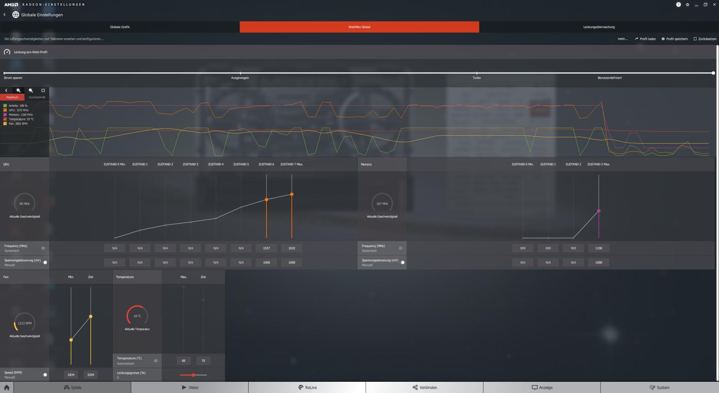Go back using the header arrow
This screenshot has height=393, width=719.
(x=5, y=15)
